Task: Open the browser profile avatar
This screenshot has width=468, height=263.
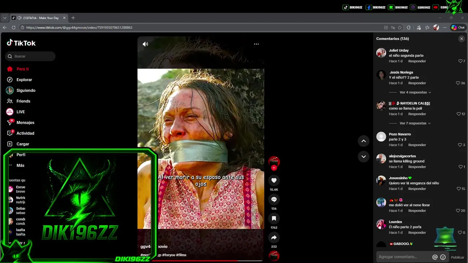Action: (x=436, y=27)
